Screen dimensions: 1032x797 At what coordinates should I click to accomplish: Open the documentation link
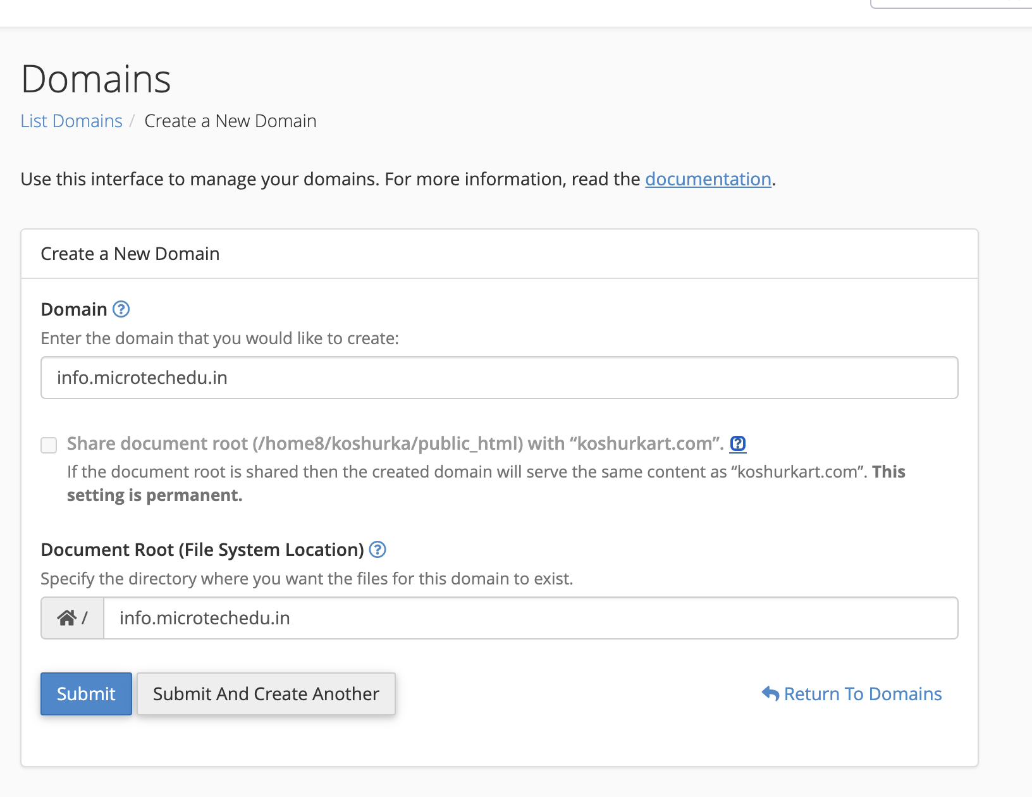coord(708,179)
